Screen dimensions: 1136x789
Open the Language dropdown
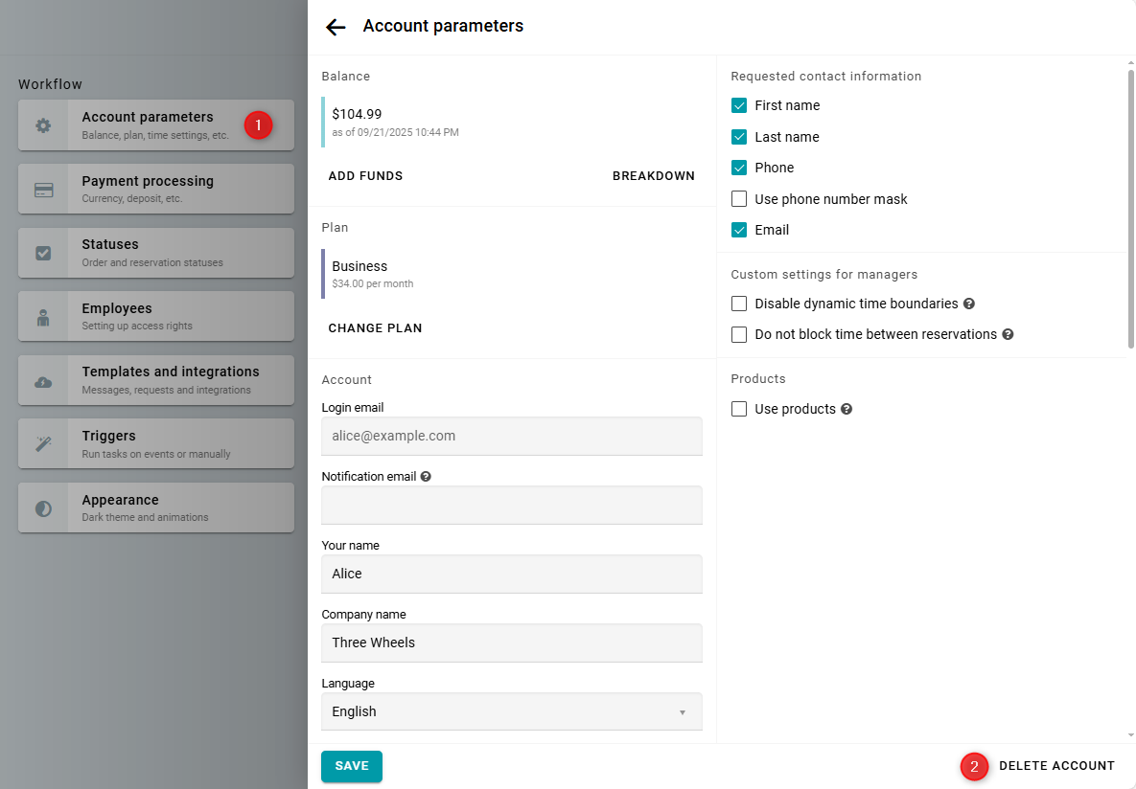point(511,711)
